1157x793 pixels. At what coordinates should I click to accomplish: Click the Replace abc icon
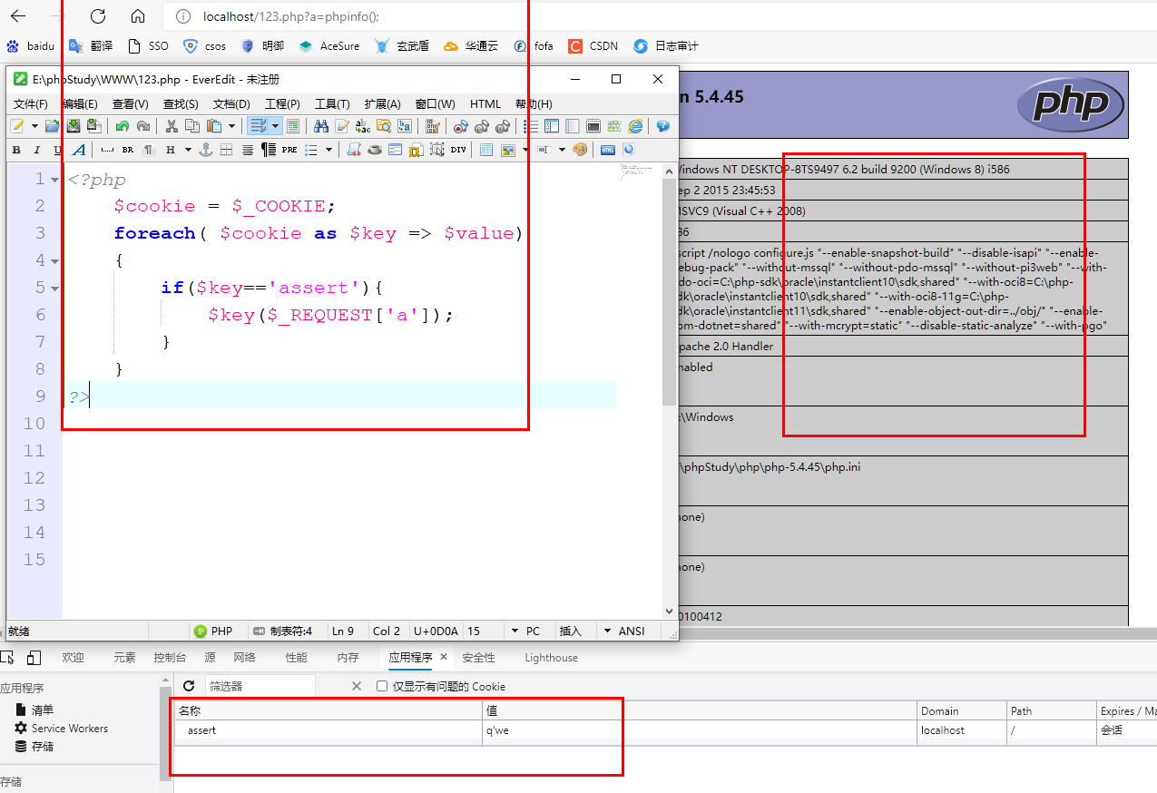[363, 126]
